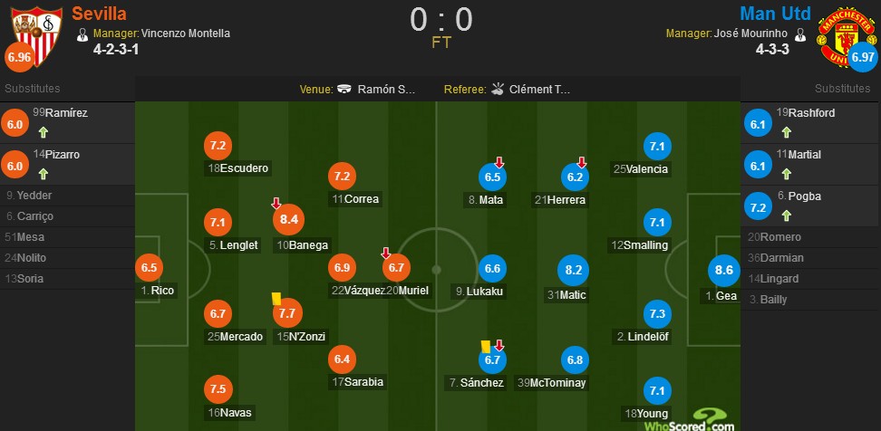881x431 pixels.
Task: Click Banega's red substitution arrow
Action: click(276, 203)
